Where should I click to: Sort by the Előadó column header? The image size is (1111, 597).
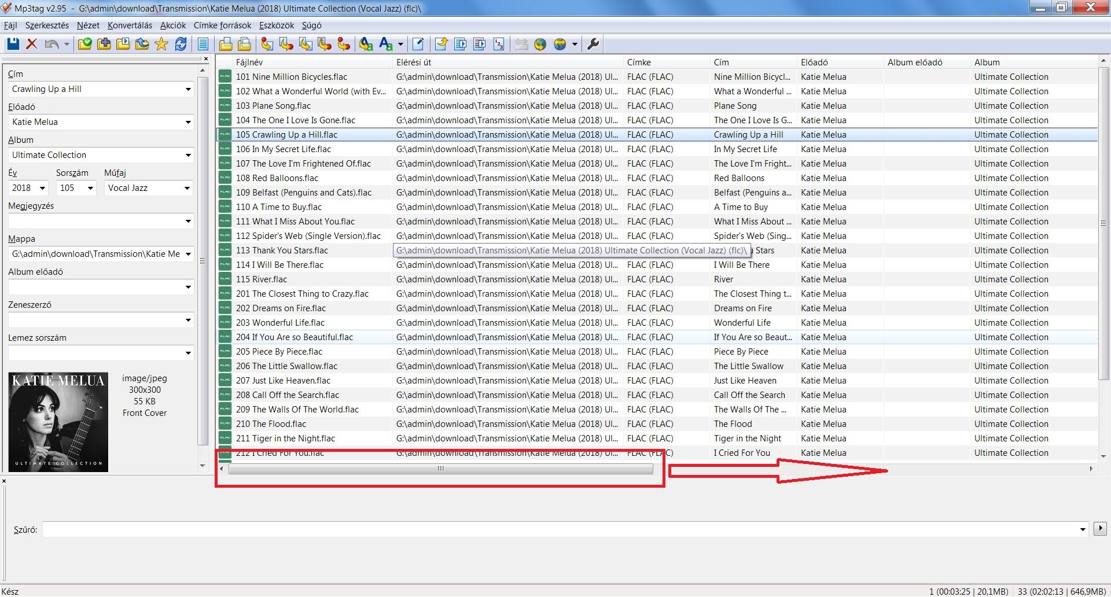click(x=840, y=62)
